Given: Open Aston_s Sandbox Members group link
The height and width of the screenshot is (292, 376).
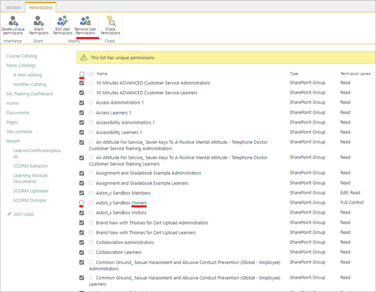Looking at the screenshot, I should click(123, 193).
